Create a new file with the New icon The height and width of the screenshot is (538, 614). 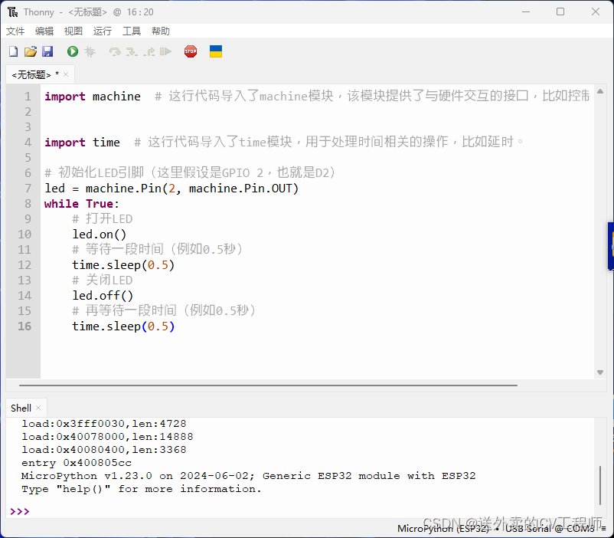tap(13, 51)
